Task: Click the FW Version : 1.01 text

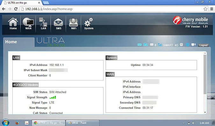Action: click(197, 27)
